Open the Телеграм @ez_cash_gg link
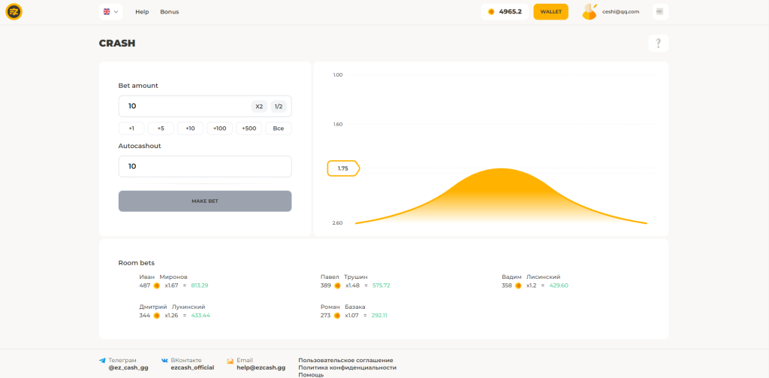The image size is (769, 378). coord(123,364)
